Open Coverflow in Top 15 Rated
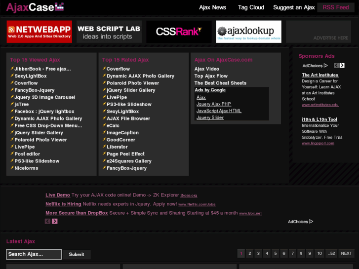Viewport: 359px width, 269px height. click(118, 69)
